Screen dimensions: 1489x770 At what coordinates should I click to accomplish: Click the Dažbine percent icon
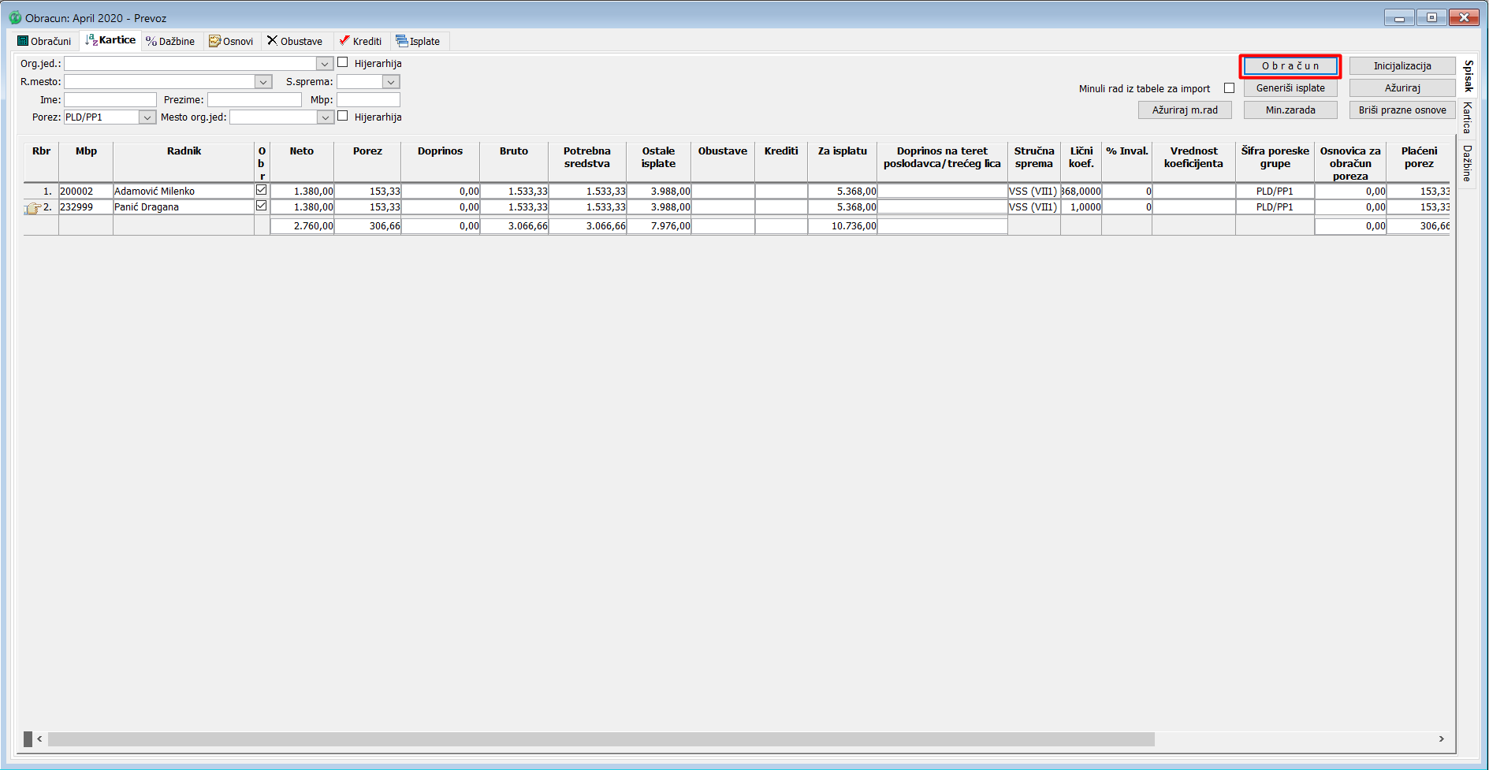(x=151, y=41)
